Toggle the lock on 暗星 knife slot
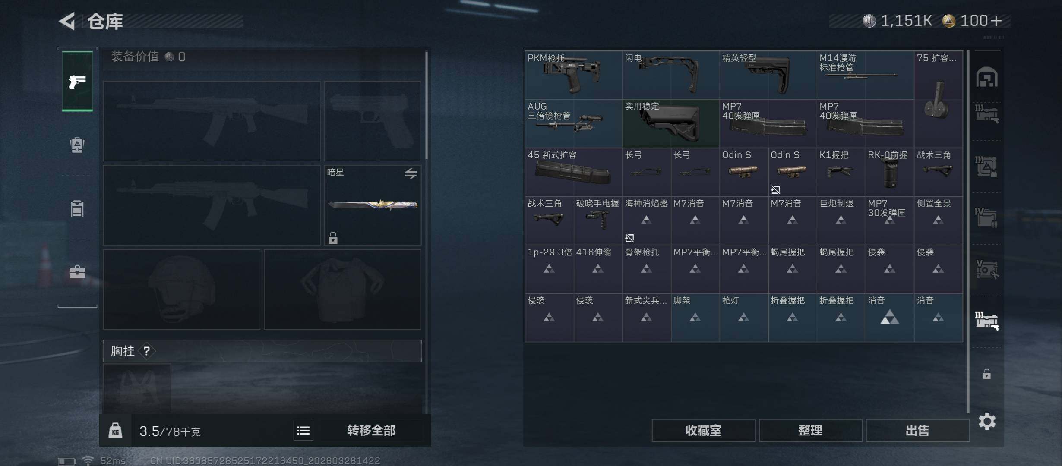The width and height of the screenshot is (1062, 466). coord(333,238)
